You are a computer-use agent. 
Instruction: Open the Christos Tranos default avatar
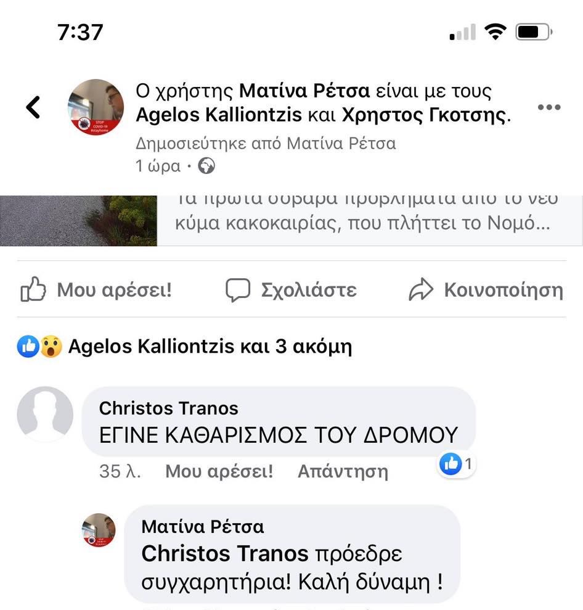coord(45,414)
